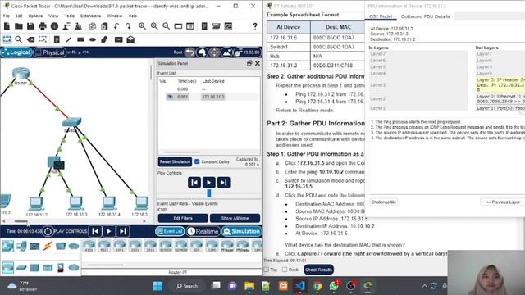Click the taskbar Search box
525x295 pixels.
click(x=187, y=286)
